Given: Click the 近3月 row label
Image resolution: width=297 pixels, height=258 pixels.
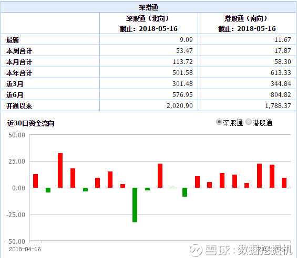Looking at the screenshot, I should (x=15, y=84).
